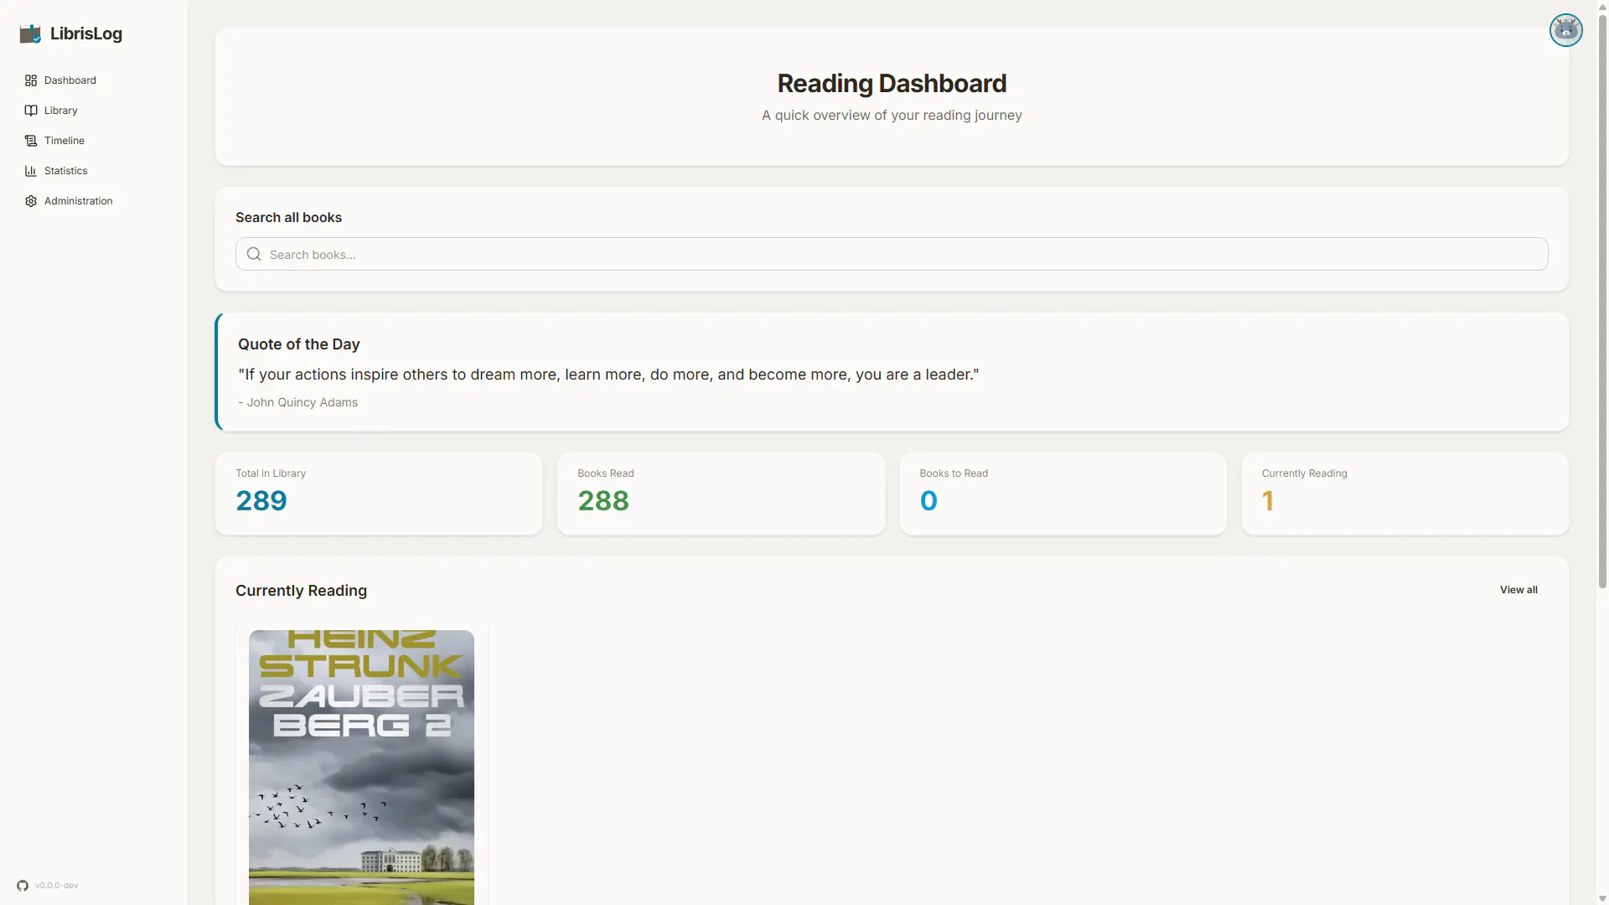Click the John Quincy Adams attribution

click(298, 402)
